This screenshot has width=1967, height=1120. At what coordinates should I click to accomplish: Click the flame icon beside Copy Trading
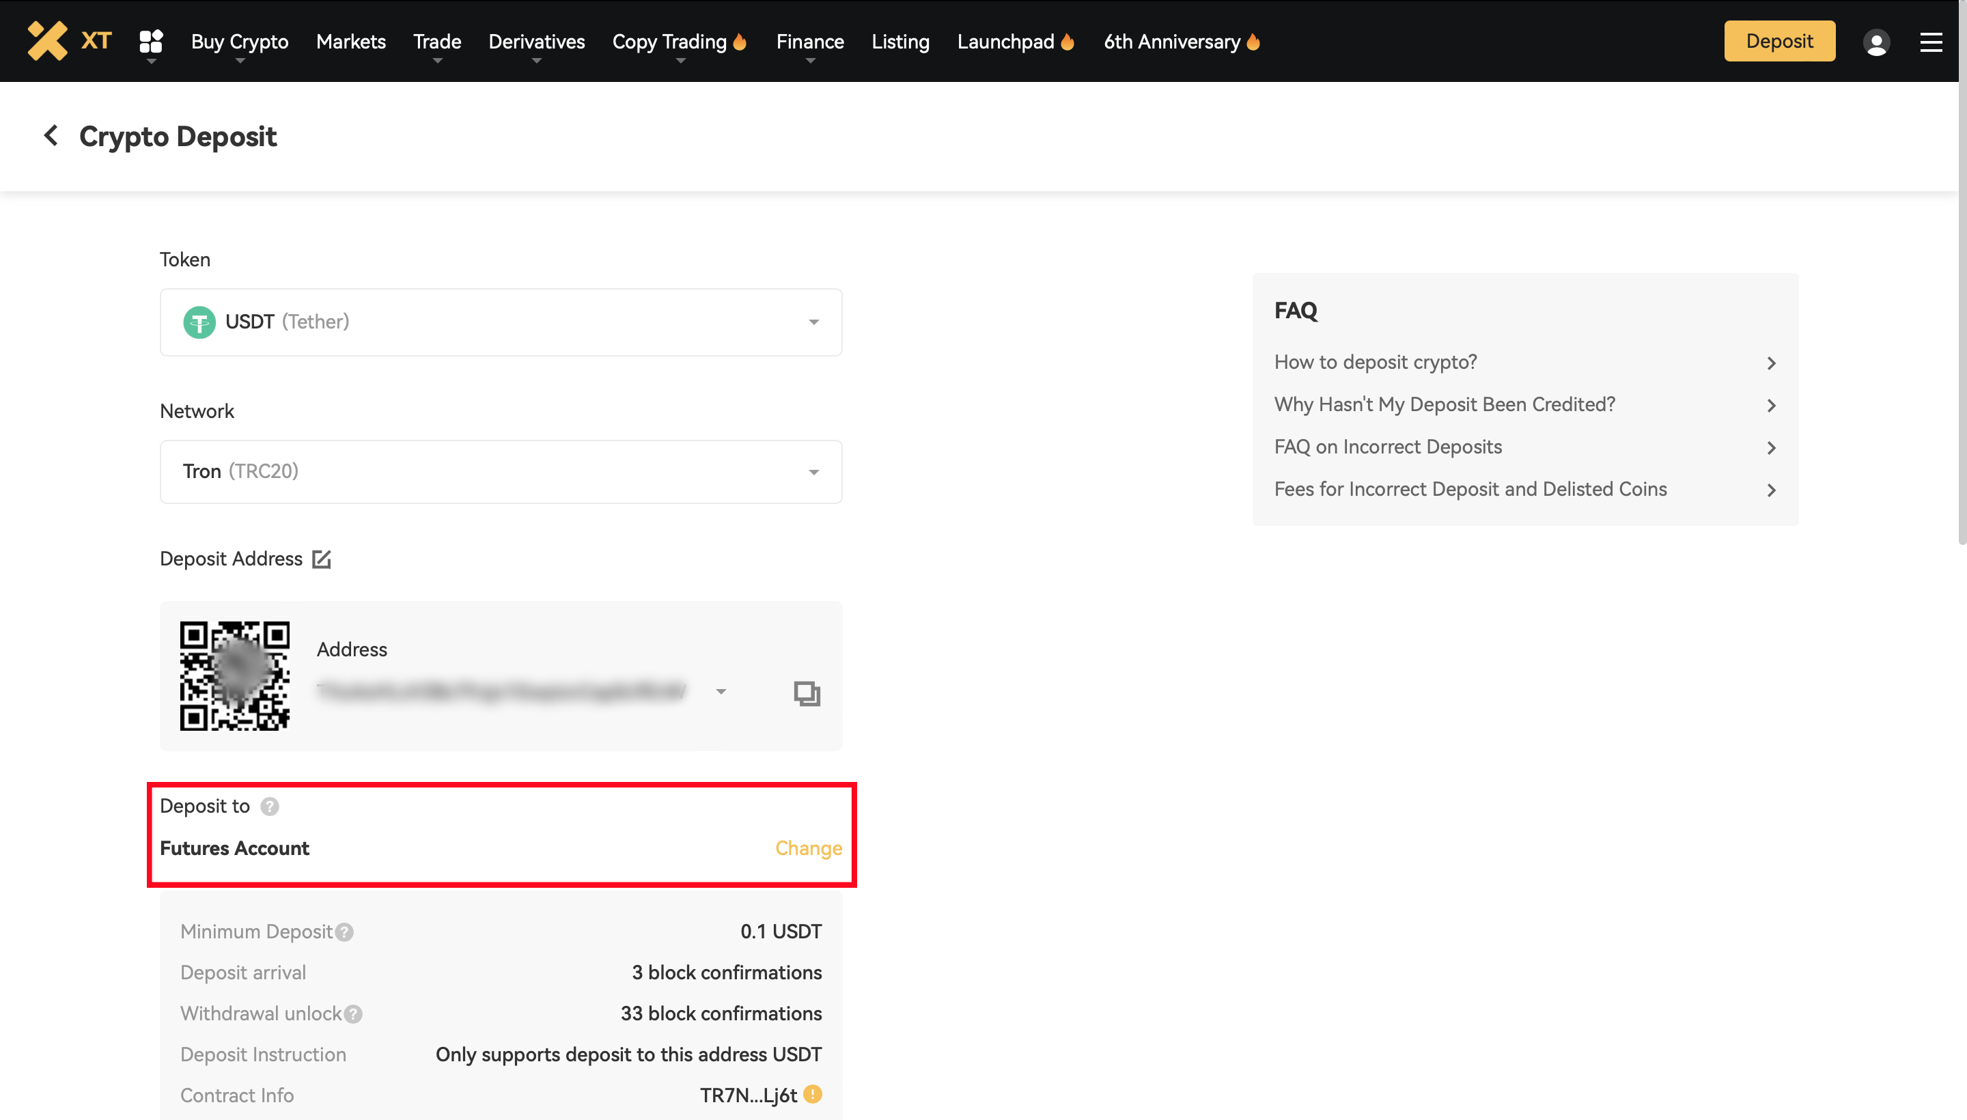tap(740, 42)
